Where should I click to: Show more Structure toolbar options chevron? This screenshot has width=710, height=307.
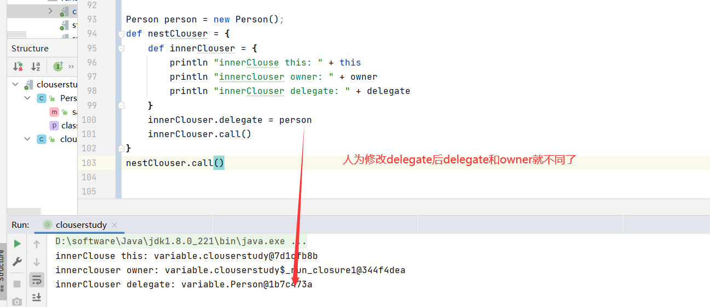(x=71, y=67)
